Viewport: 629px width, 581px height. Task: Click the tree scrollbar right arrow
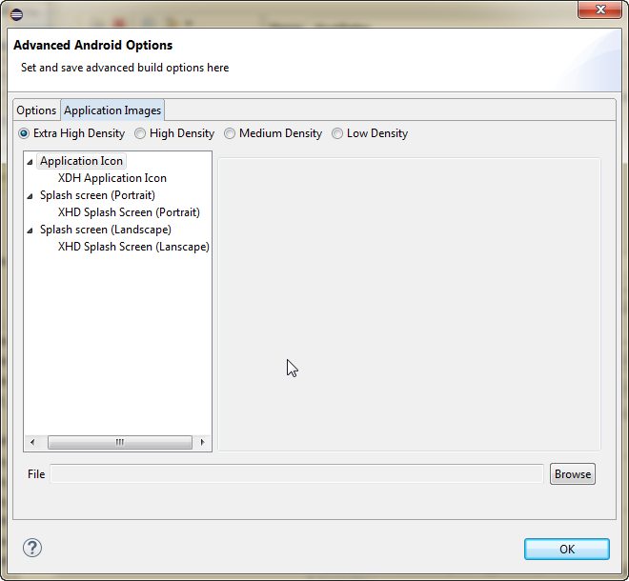click(x=202, y=442)
